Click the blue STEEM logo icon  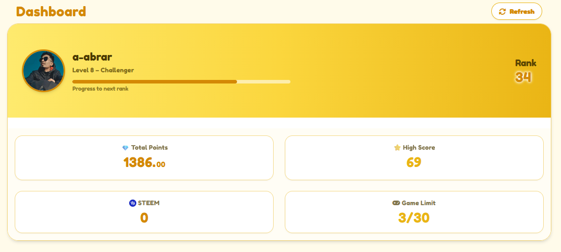133,203
